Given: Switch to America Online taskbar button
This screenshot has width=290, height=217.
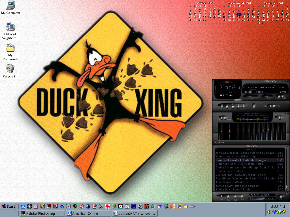Looking at the screenshot, I should 89,214.
